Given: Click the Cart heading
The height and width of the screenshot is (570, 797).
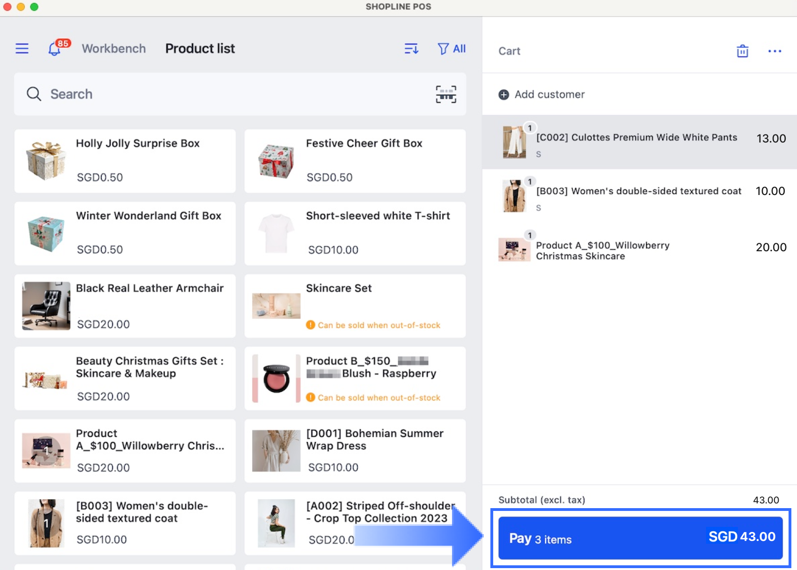Looking at the screenshot, I should pyautogui.click(x=509, y=51).
